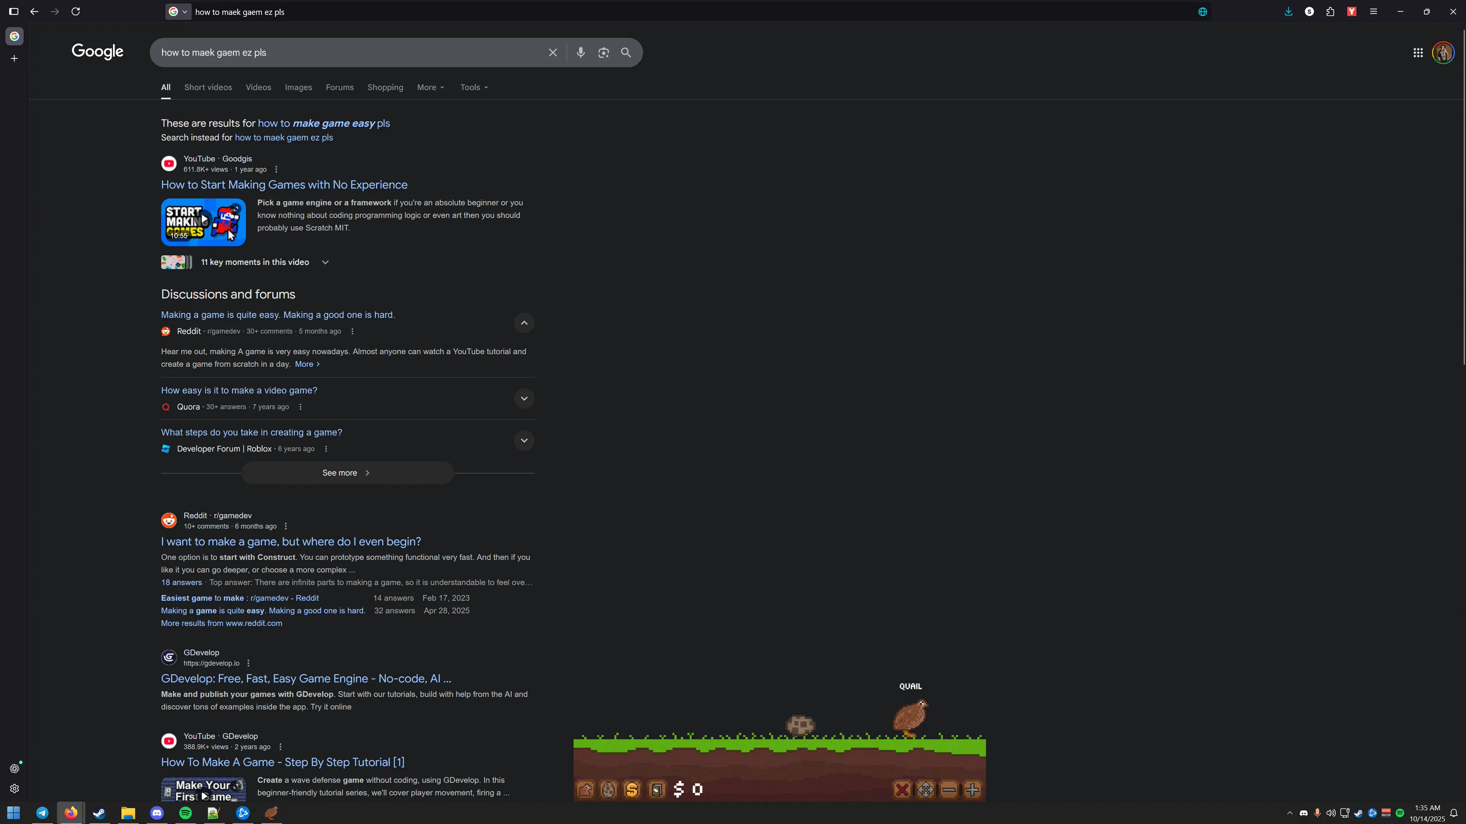Open the egg menu in the quail game
This screenshot has height=824, width=1466.
point(608,789)
